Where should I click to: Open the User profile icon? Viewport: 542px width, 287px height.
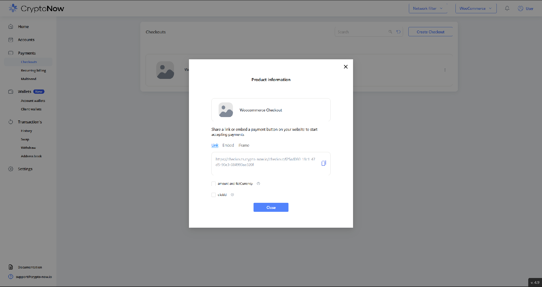[x=520, y=8]
